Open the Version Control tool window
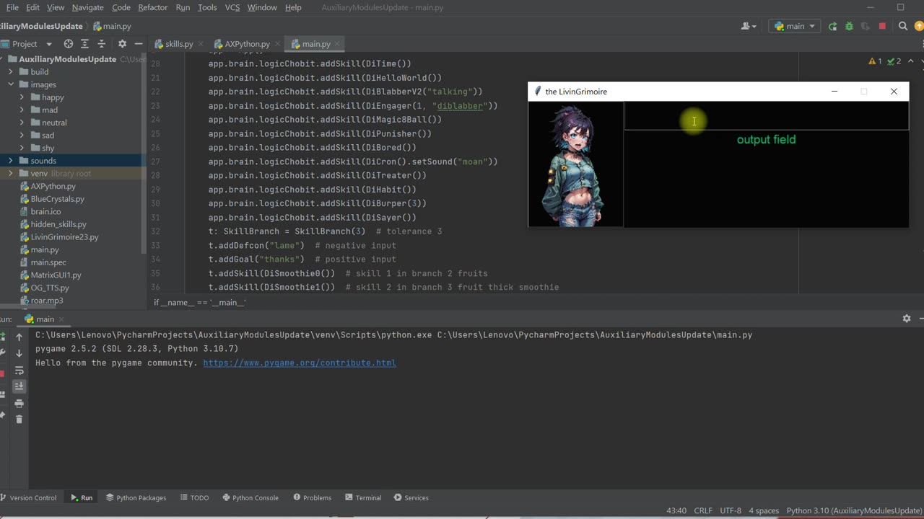The width and height of the screenshot is (924, 519). [30, 497]
